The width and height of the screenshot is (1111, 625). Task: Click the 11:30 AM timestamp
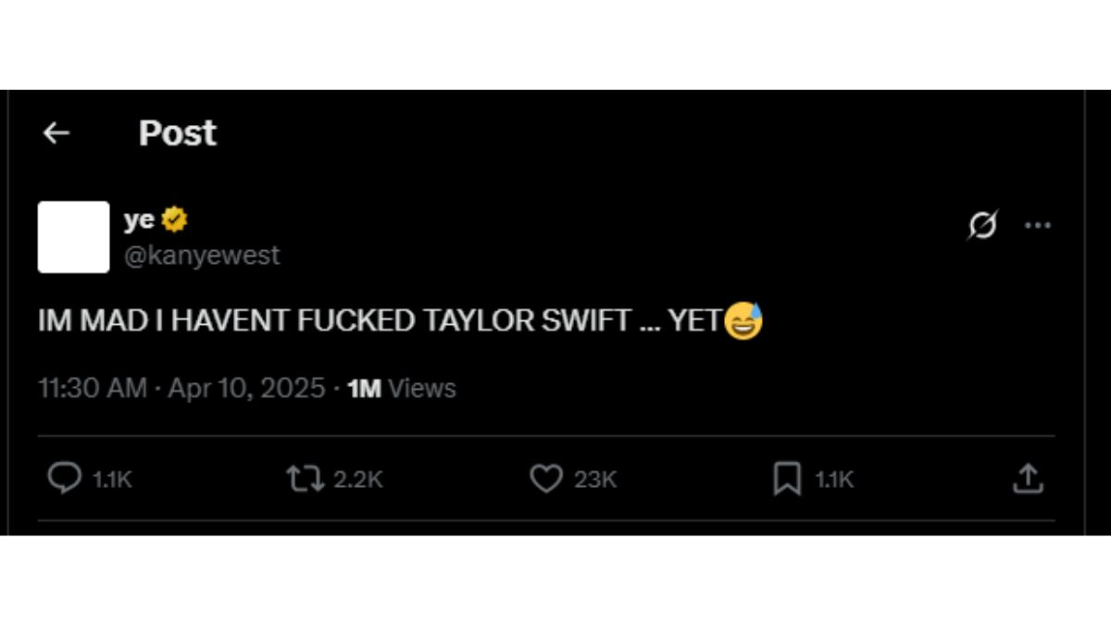[x=92, y=388]
